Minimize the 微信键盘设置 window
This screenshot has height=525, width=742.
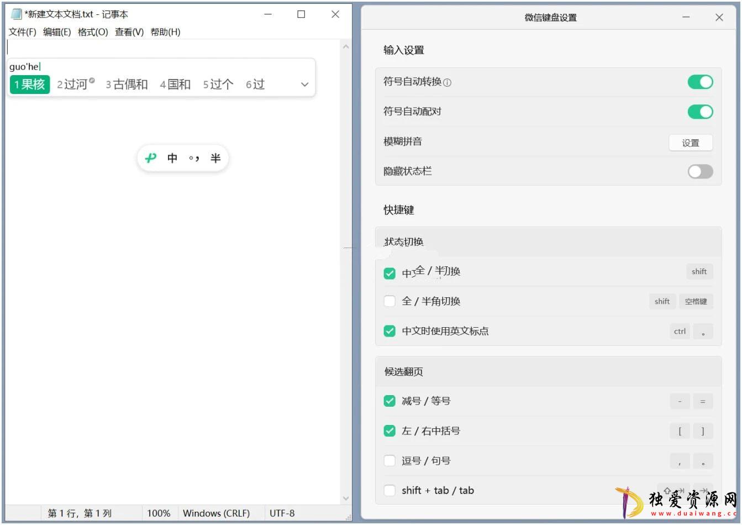point(686,18)
